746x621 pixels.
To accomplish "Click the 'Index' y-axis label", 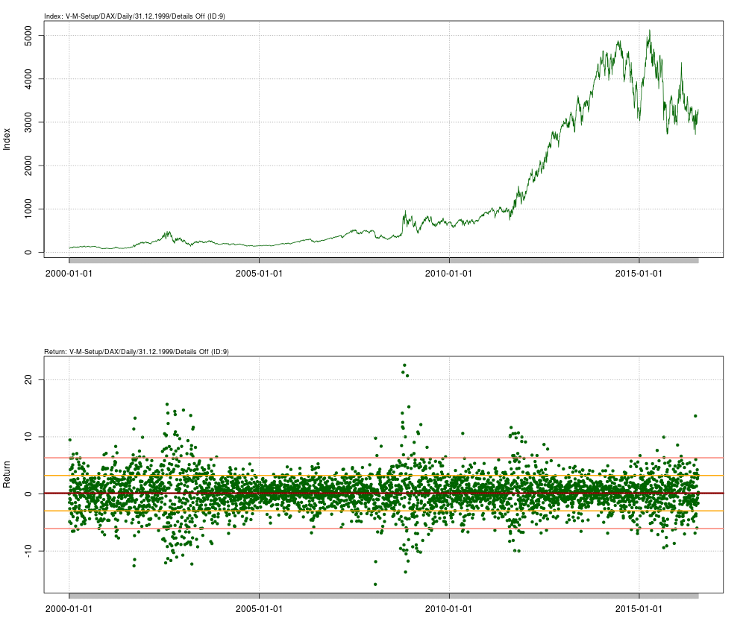I will (7, 139).
